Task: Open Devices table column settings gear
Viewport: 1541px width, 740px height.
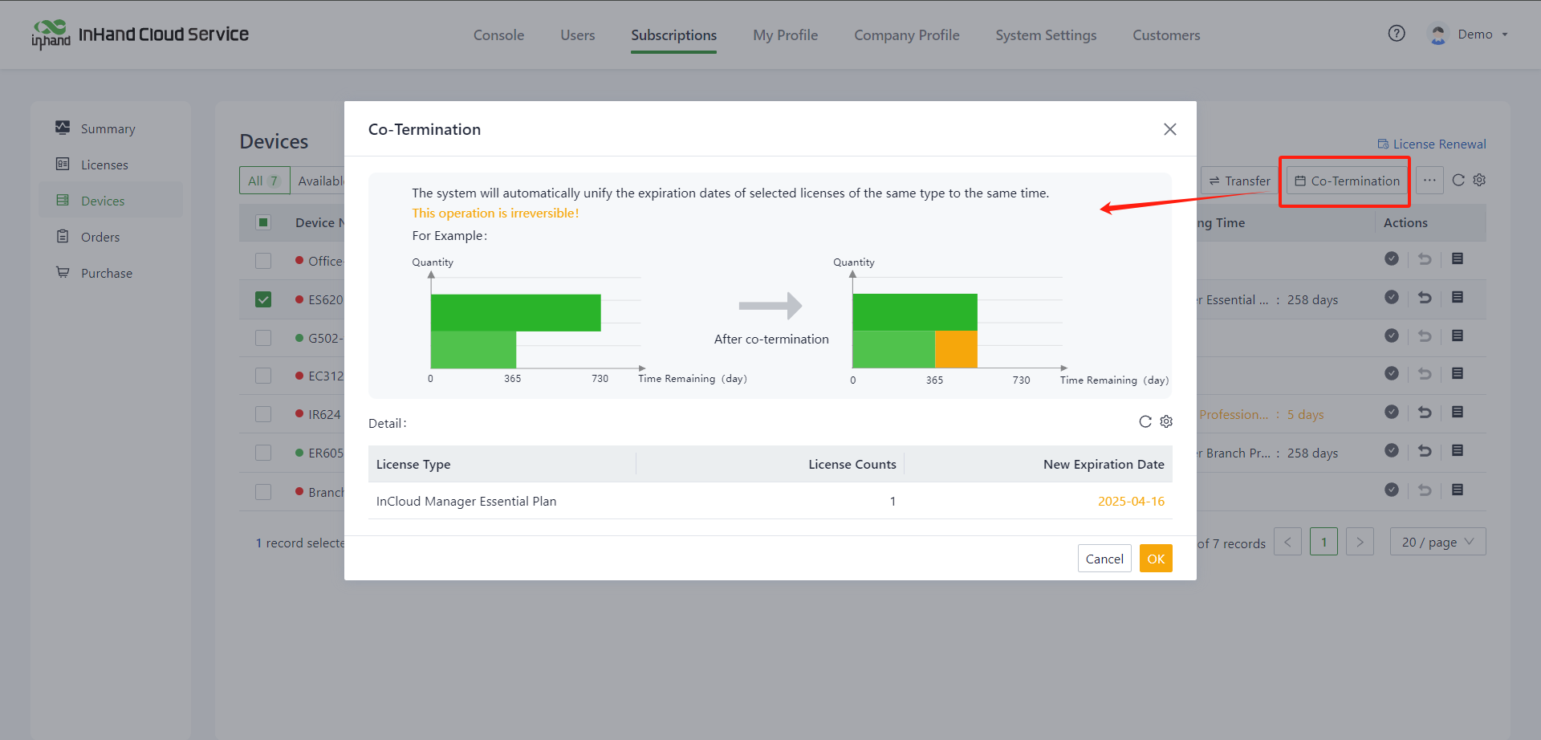Action: (x=1479, y=181)
